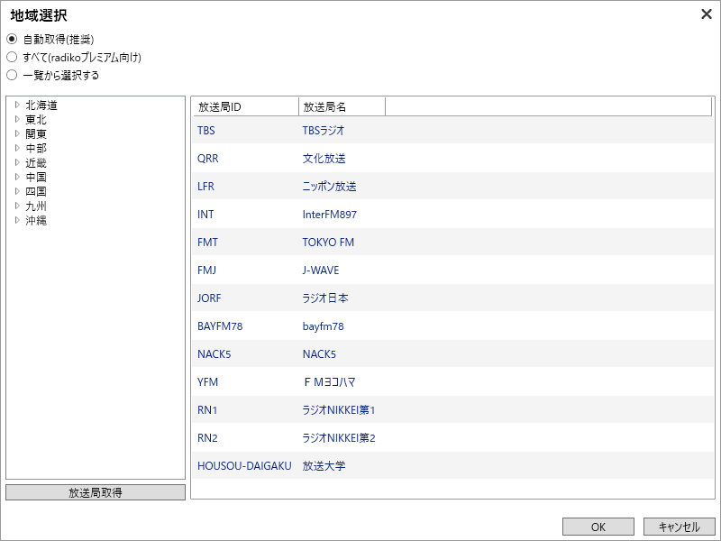
Task: Select the ラジオ日本 station name
Action: 325,298
